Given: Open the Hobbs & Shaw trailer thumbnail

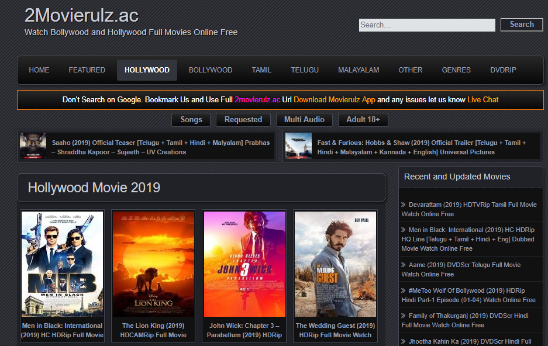Looking at the screenshot, I should (x=298, y=146).
